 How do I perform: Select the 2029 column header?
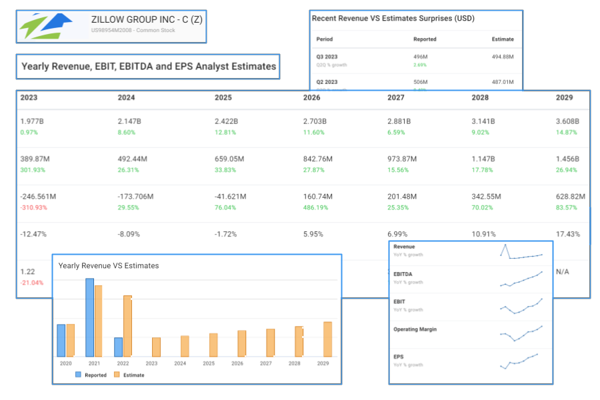(564, 97)
